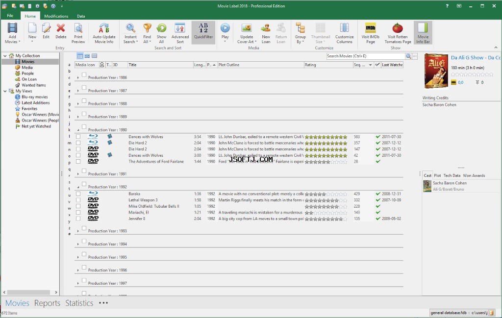Viewport: 502px width, 318px height.
Task: Create a New Loan
Action: pos(266,33)
